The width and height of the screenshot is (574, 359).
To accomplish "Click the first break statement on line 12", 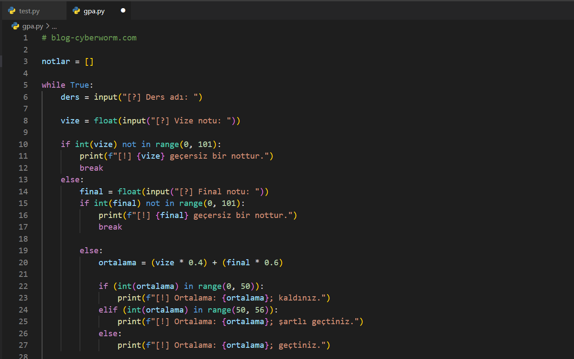I will pos(91,168).
